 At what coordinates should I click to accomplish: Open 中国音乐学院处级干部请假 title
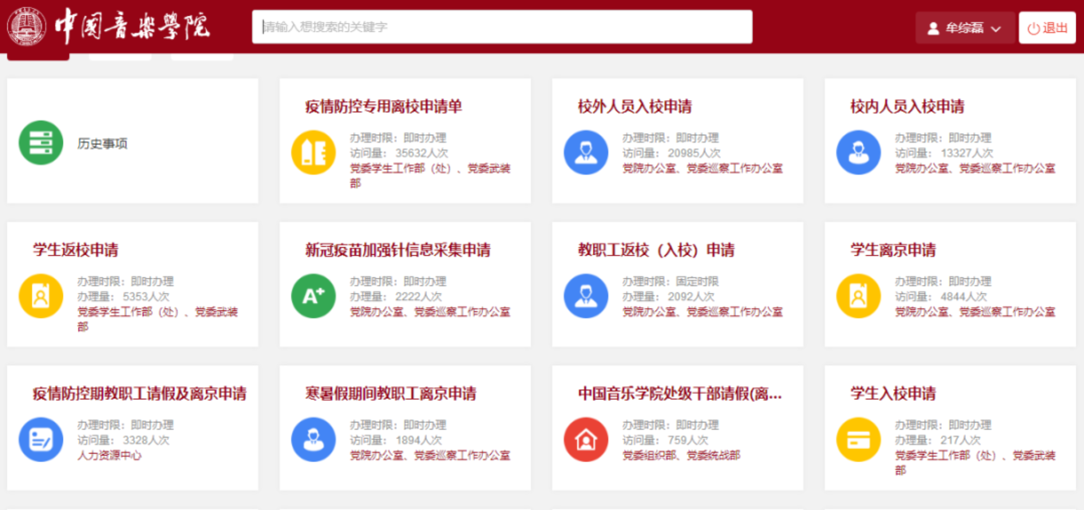click(x=680, y=393)
